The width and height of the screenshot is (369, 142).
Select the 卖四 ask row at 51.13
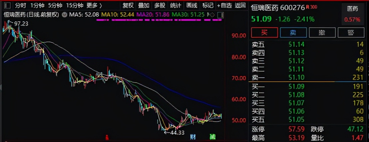point(308,53)
